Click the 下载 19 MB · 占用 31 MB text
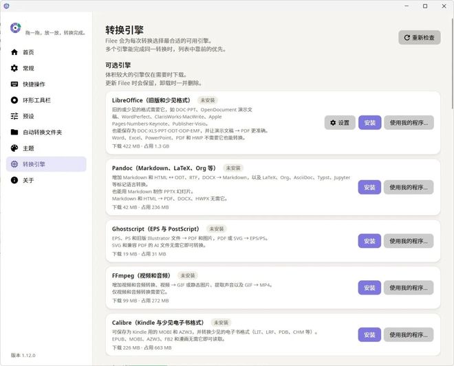 coord(139,254)
